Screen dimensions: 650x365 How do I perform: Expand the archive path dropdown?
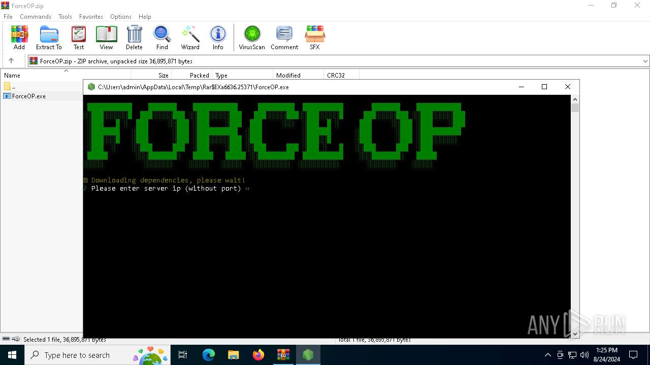click(645, 61)
